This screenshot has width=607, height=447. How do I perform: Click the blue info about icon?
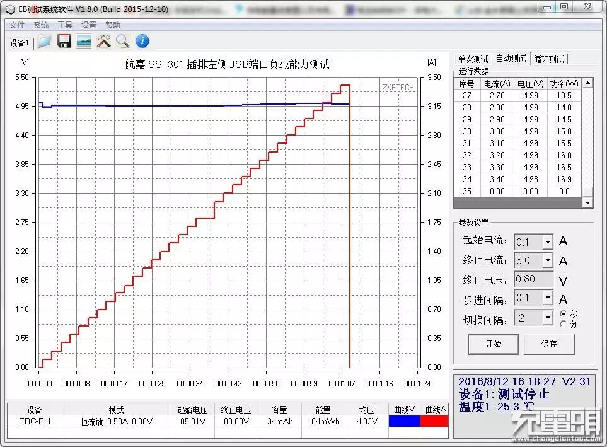(x=142, y=41)
